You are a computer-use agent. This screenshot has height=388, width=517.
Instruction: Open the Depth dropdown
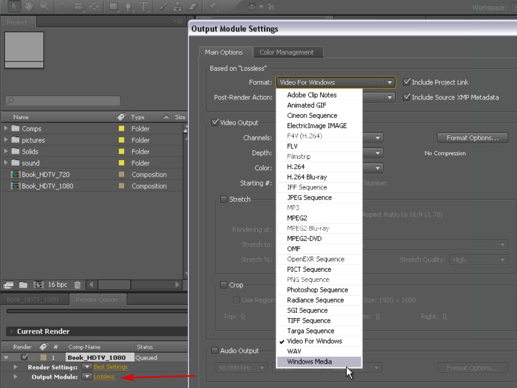(377, 153)
